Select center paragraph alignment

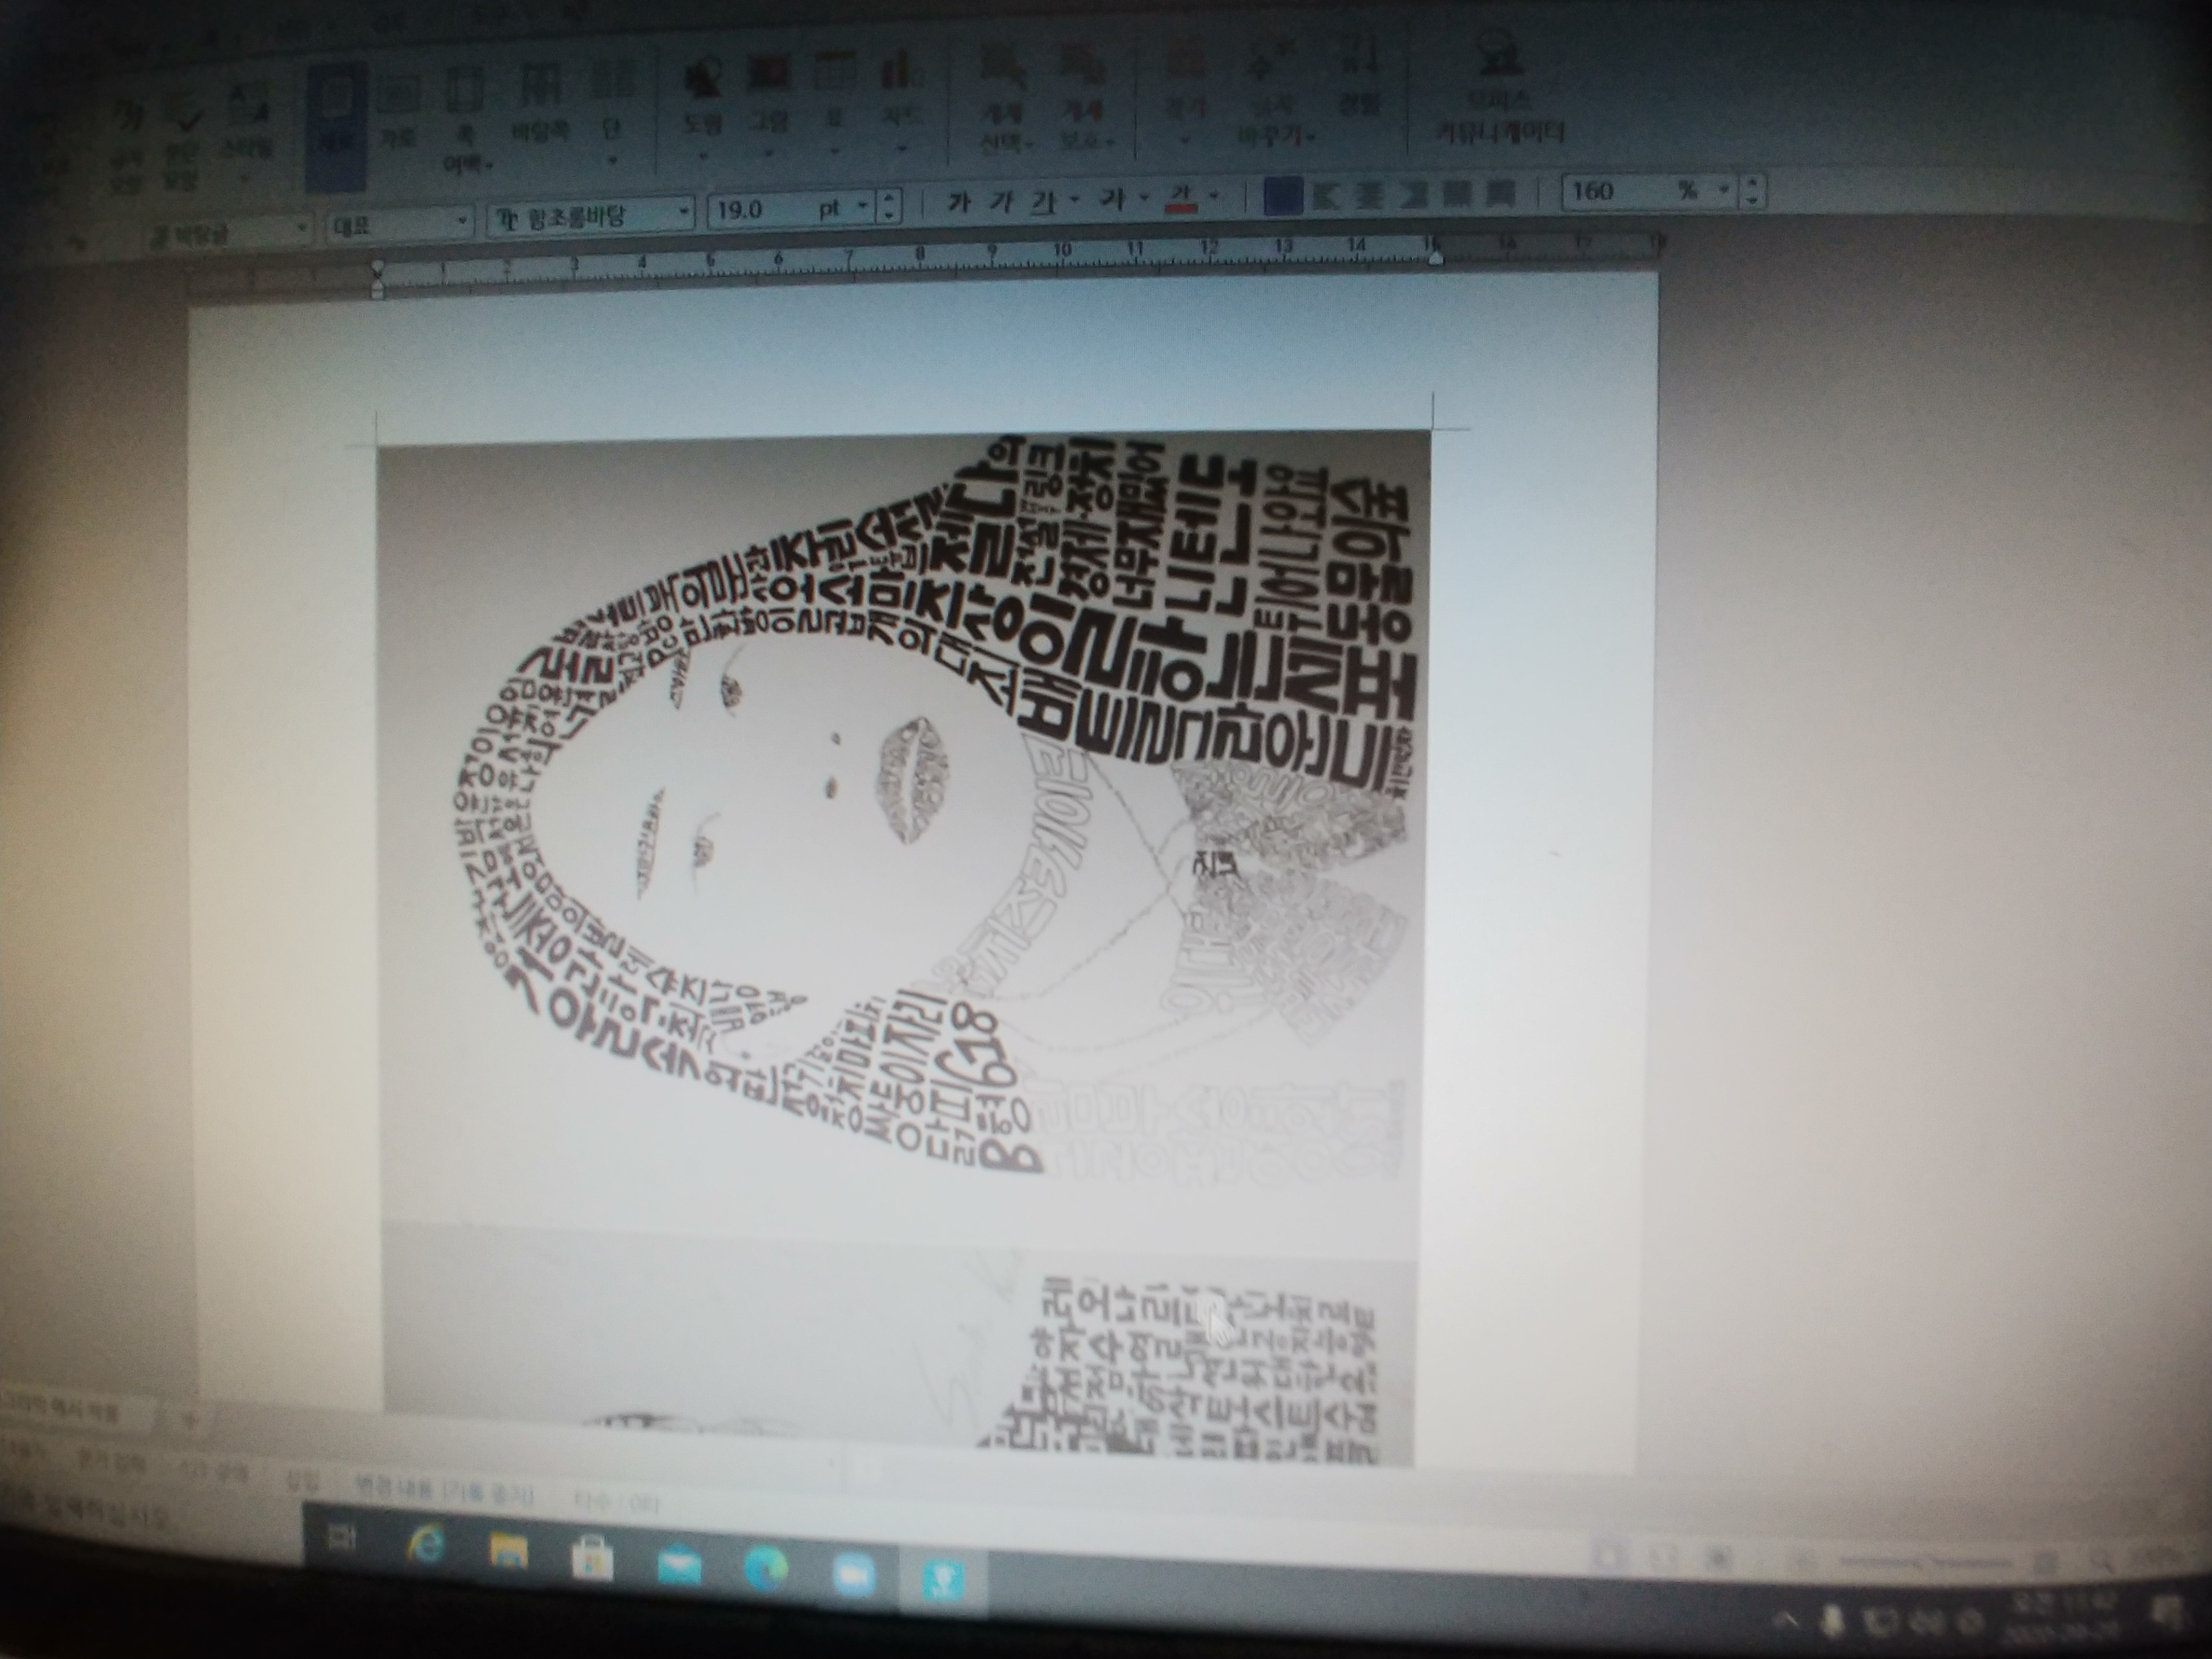[x=1369, y=195]
